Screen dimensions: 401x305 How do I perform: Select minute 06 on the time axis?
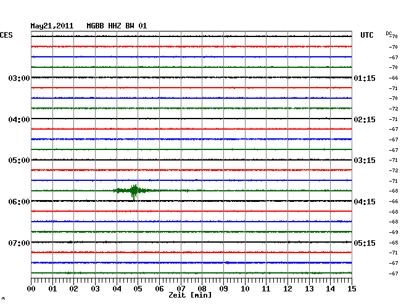pyautogui.click(x=159, y=289)
